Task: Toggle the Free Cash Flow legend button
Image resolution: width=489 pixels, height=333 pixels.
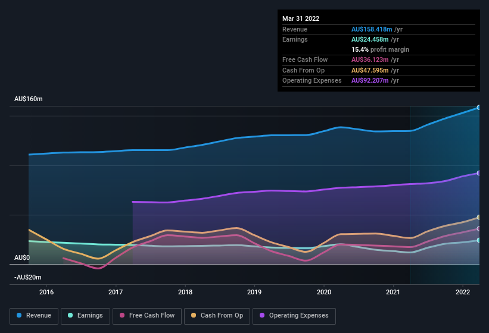Action: [x=146, y=315]
